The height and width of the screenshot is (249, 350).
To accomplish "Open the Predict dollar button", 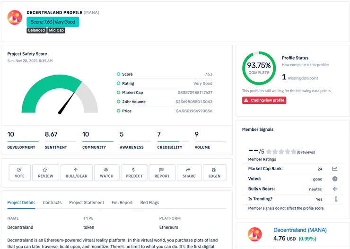I will coord(134,173).
